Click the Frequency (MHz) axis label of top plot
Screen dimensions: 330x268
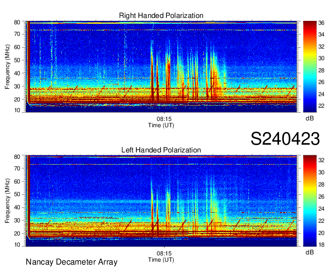pos(7,67)
